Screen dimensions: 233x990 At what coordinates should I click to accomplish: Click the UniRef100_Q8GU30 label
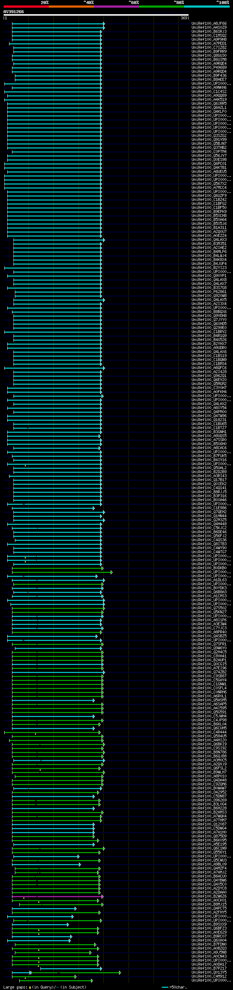pyautogui.click(x=209, y=55)
